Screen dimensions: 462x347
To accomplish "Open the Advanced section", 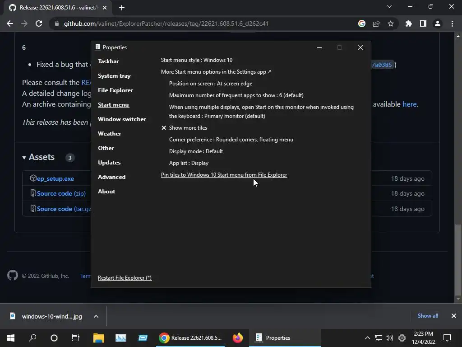I will [112, 177].
